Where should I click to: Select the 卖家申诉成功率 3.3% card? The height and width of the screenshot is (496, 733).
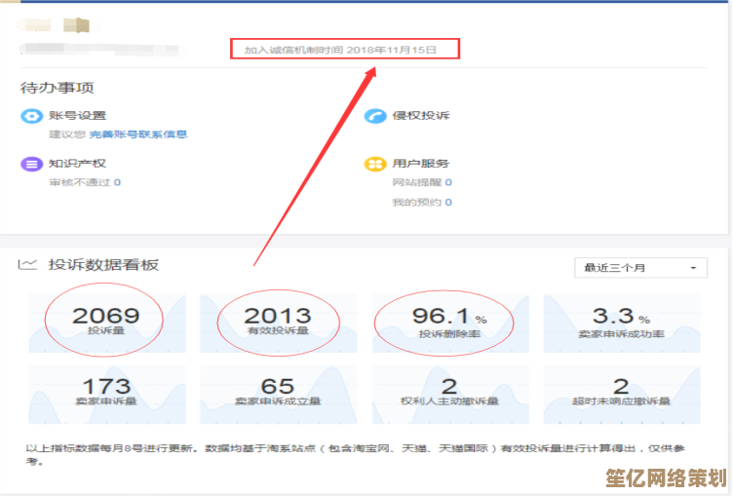pos(622,323)
